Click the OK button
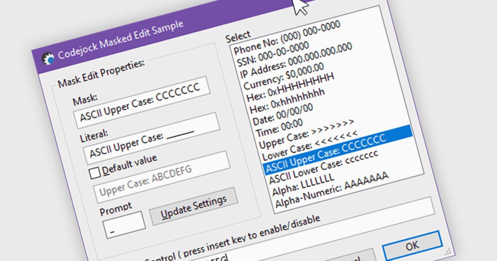The height and width of the screenshot is (261, 497). click(x=412, y=246)
